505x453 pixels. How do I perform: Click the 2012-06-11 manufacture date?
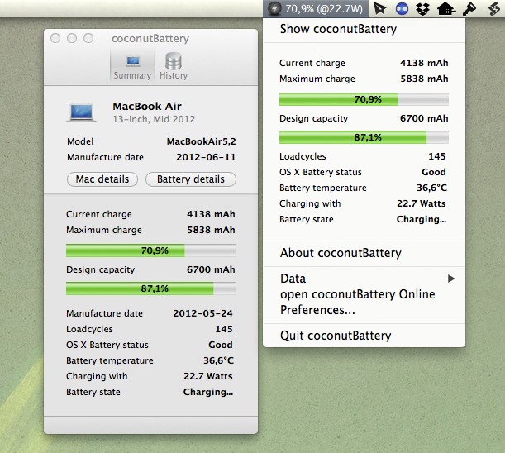click(x=206, y=157)
